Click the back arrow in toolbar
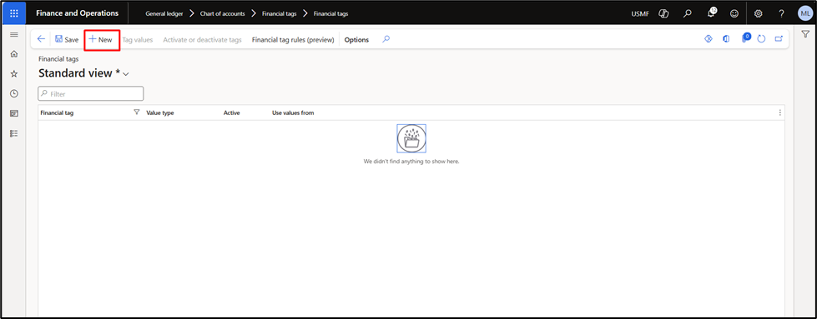Viewport: 817px width, 319px height. 41,39
